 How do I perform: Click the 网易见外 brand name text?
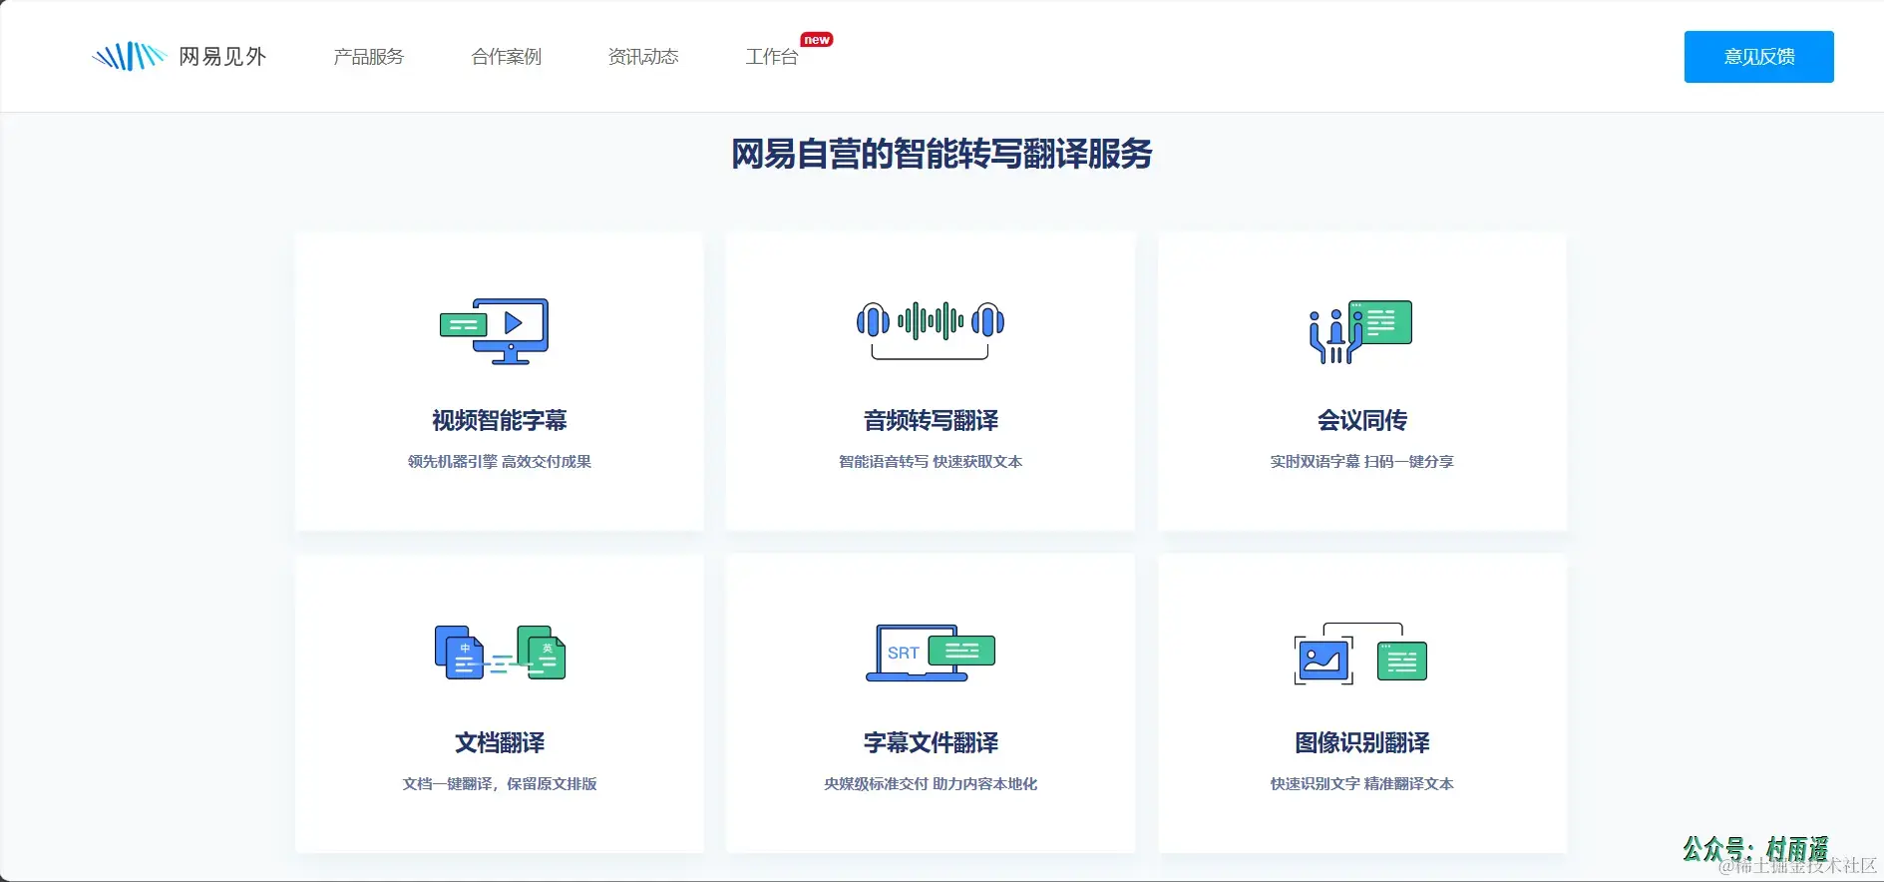(222, 57)
